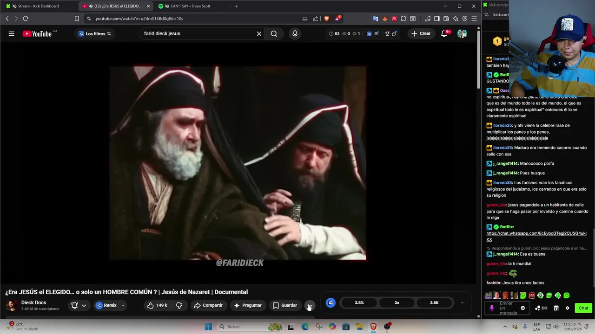Open the Kick shop storefront icon
Viewport: 595px width, 334px height.
point(556,308)
